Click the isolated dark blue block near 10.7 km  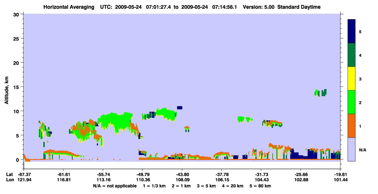180,108
